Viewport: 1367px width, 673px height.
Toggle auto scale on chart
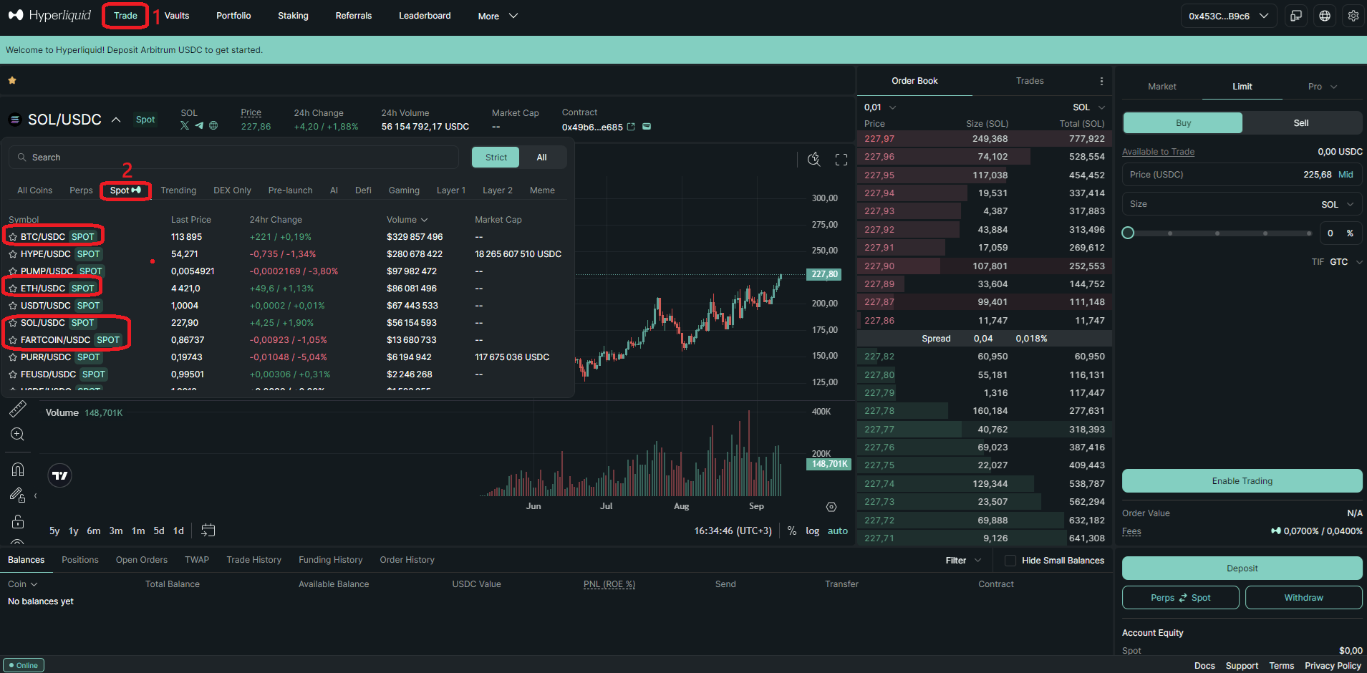point(838,531)
